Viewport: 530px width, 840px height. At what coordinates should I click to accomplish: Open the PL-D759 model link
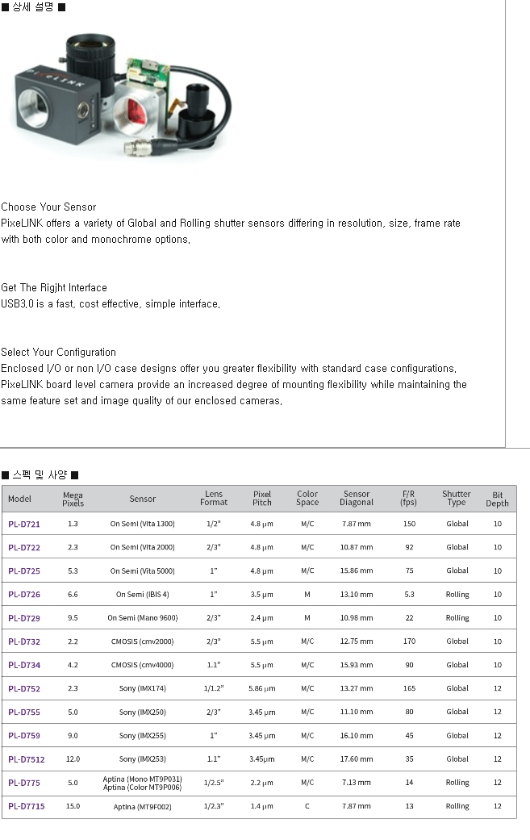click(x=24, y=736)
